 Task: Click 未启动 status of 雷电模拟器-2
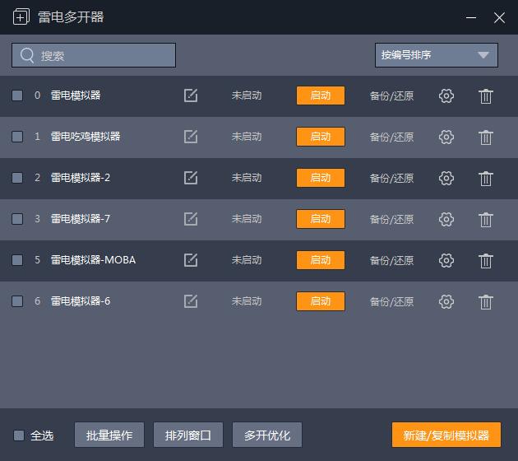(x=247, y=178)
